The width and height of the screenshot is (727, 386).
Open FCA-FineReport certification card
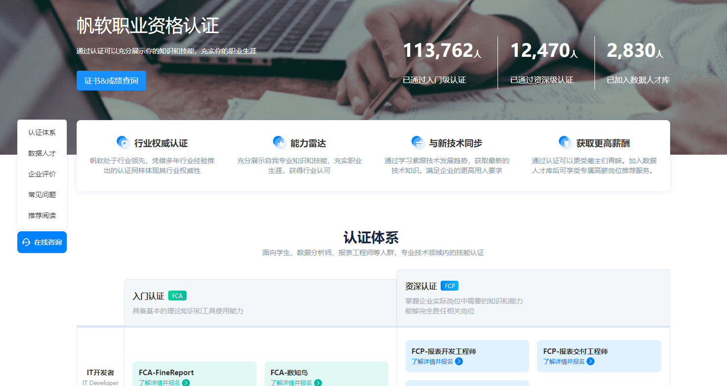pyautogui.click(x=194, y=374)
